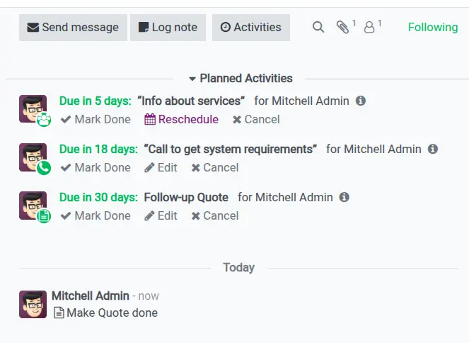Click the Activities button
This screenshot has height=343, width=469.
click(250, 28)
